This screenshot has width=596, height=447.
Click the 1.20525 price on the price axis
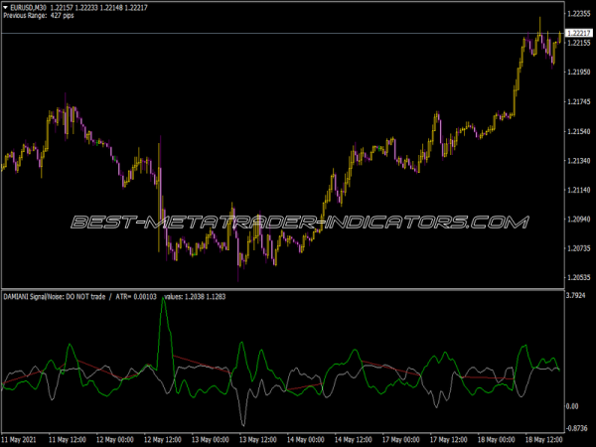[578, 277]
